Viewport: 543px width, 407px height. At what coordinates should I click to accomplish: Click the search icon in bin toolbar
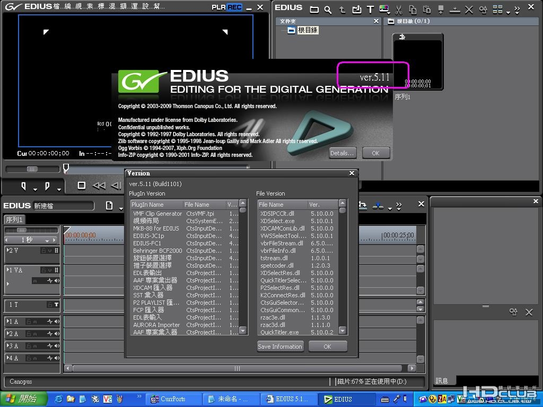coord(328,10)
